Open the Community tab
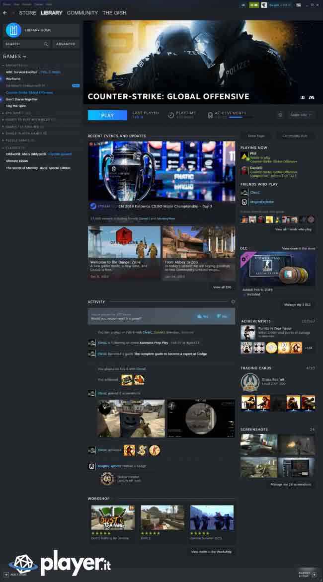Image resolution: width=323 pixels, height=582 pixels. pos(82,13)
